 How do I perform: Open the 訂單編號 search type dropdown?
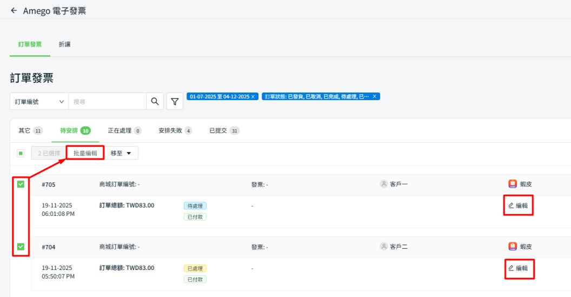point(39,101)
